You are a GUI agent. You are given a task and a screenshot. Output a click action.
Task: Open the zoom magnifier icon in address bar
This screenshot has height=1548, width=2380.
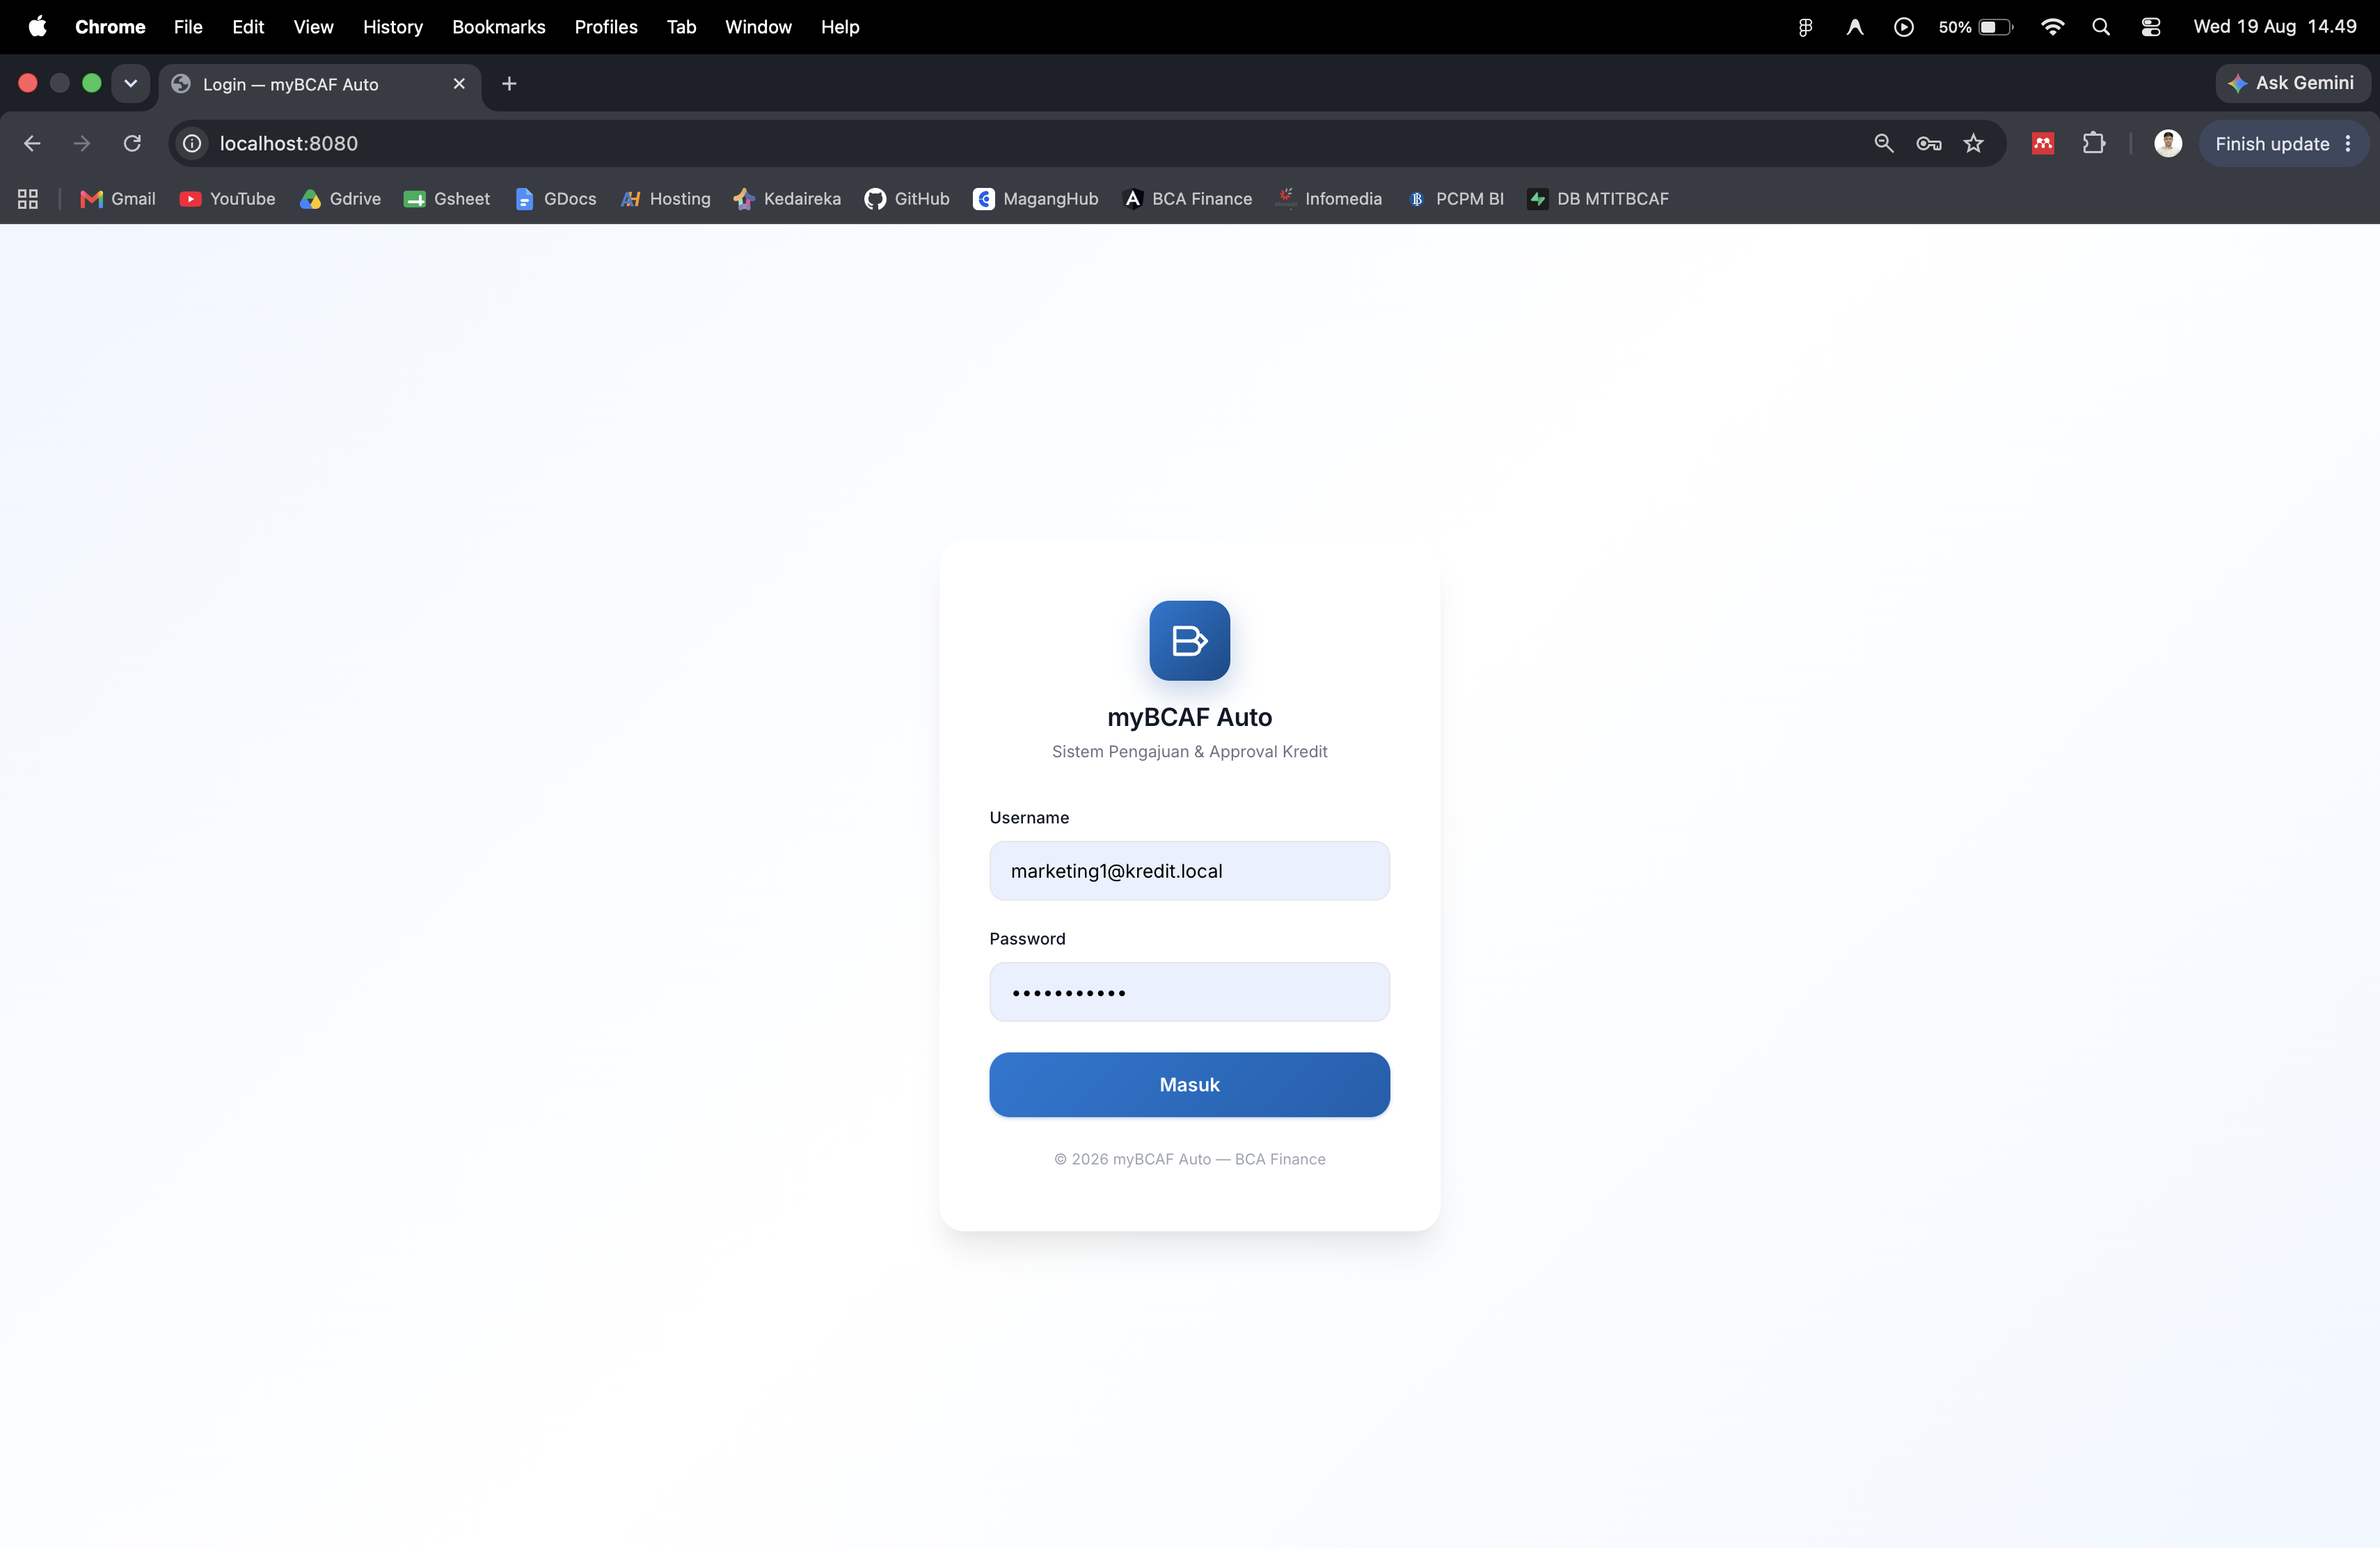(x=1883, y=143)
